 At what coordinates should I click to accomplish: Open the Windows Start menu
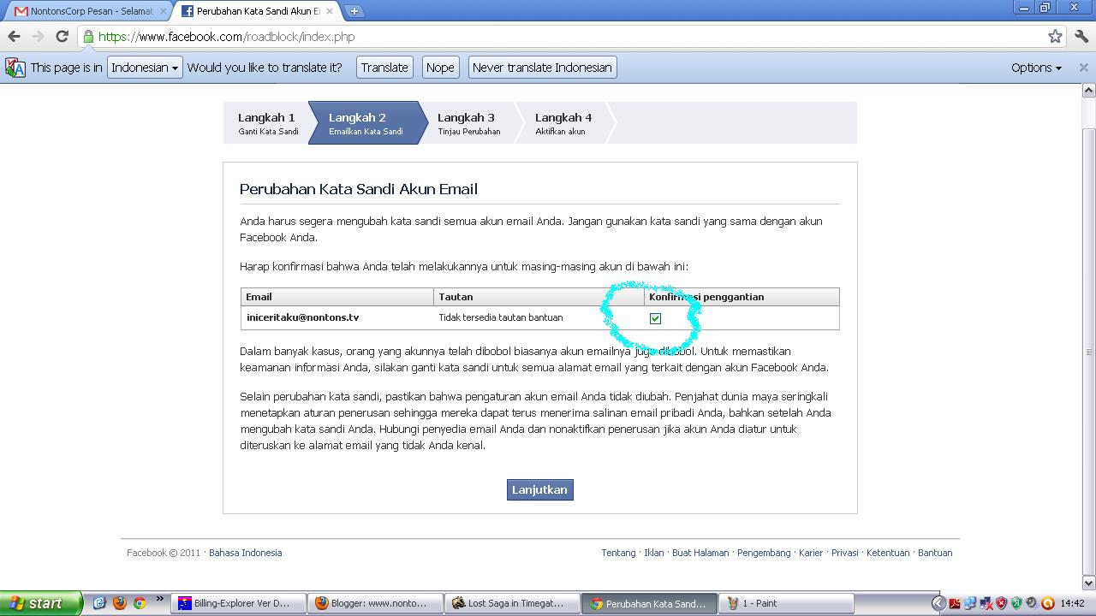coord(41,603)
